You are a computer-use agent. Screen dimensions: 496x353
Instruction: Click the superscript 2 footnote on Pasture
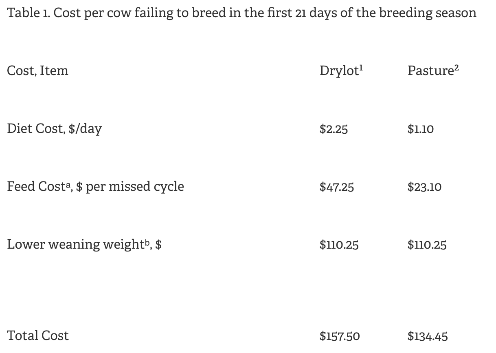[456, 67]
